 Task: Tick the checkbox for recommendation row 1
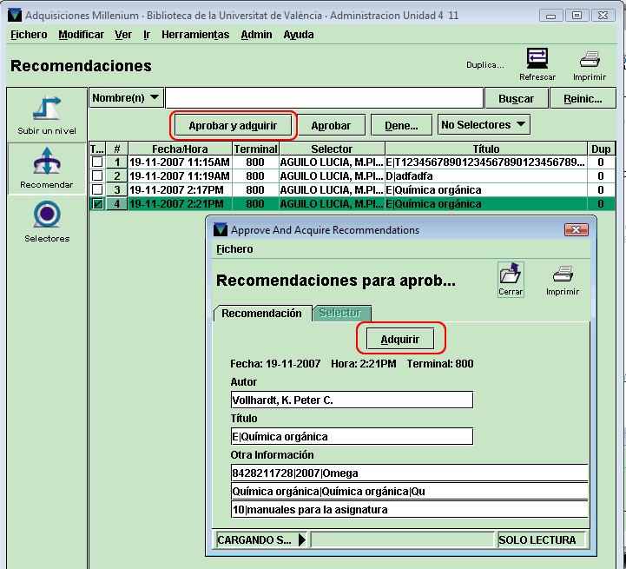pyautogui.click(x=97, y=162)
